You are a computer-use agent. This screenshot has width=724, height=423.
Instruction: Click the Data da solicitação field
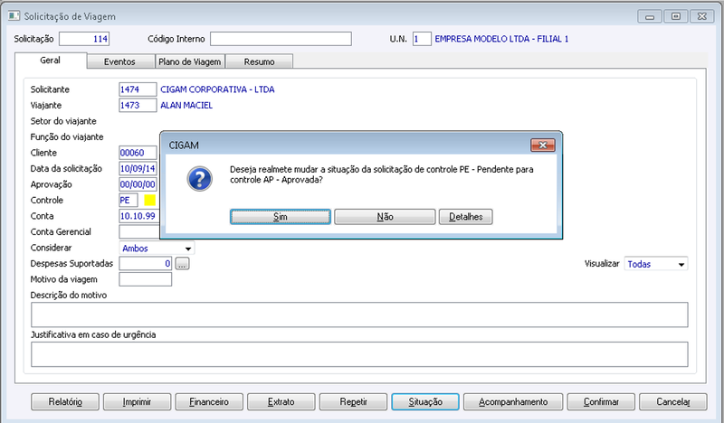point(138,168)
